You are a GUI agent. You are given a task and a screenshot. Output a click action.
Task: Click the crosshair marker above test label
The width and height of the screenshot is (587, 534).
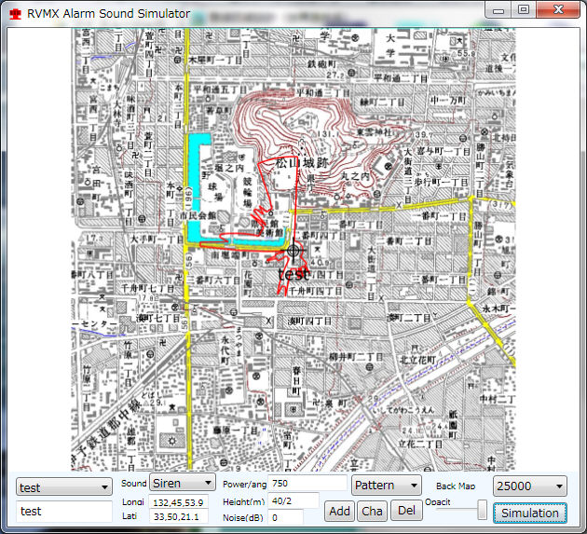coord(294,250)
